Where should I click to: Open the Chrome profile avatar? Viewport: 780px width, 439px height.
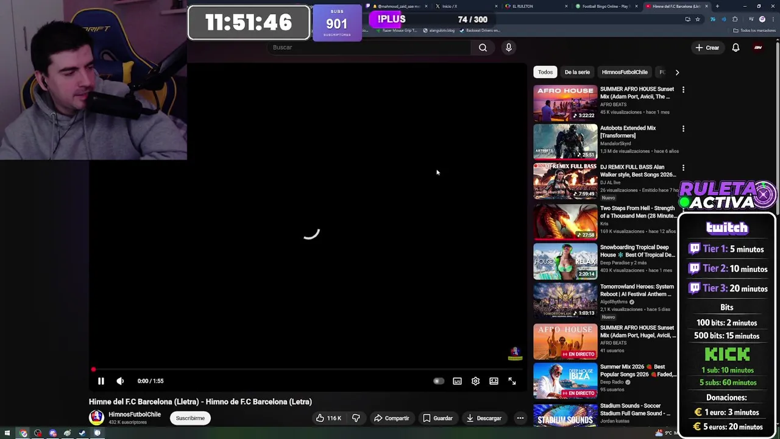tap(762, 20)
